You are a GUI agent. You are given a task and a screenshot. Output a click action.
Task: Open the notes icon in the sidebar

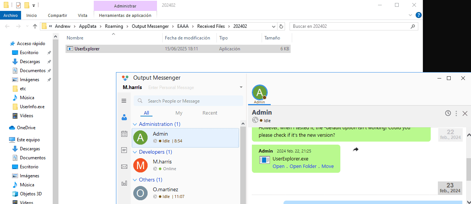pyautogui.click(x=124, y=150)
